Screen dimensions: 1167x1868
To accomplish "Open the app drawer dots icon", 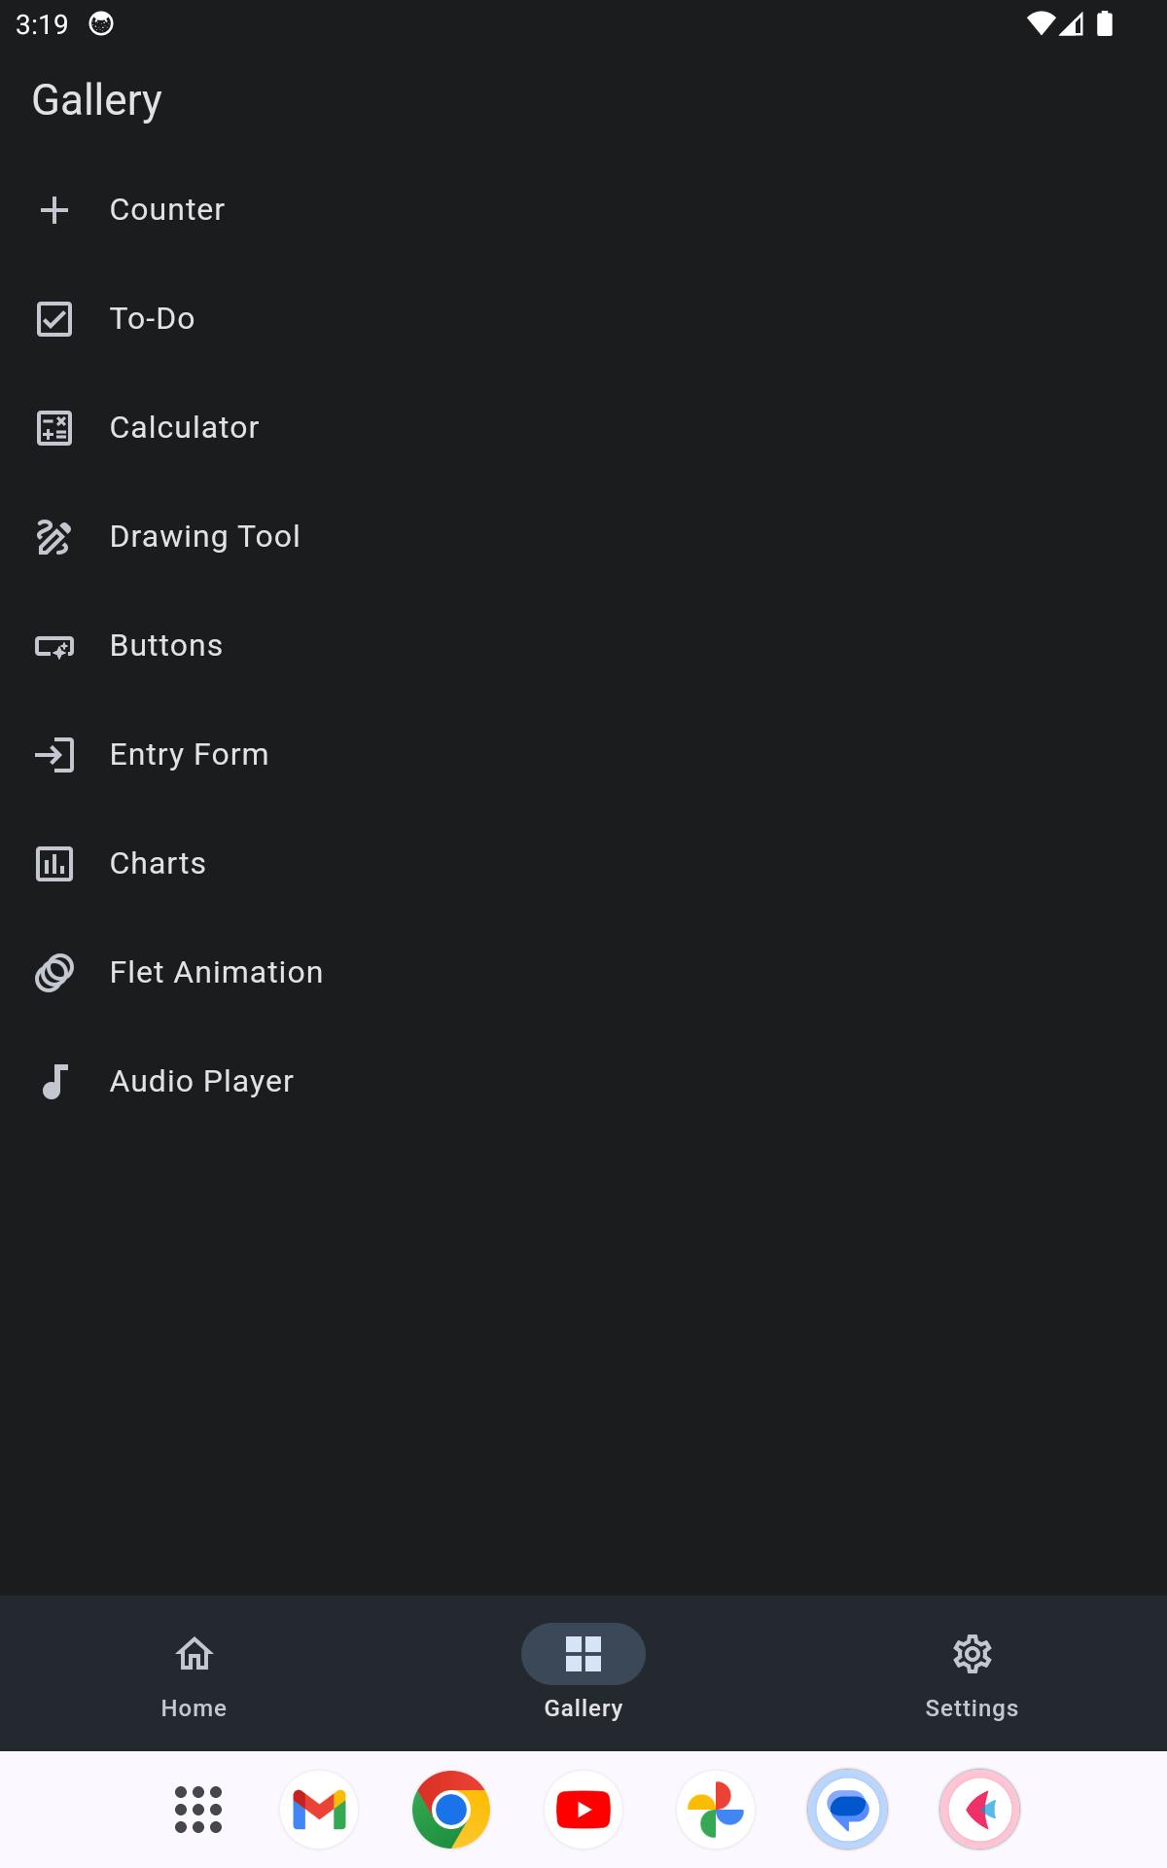I will (198, 1810).
